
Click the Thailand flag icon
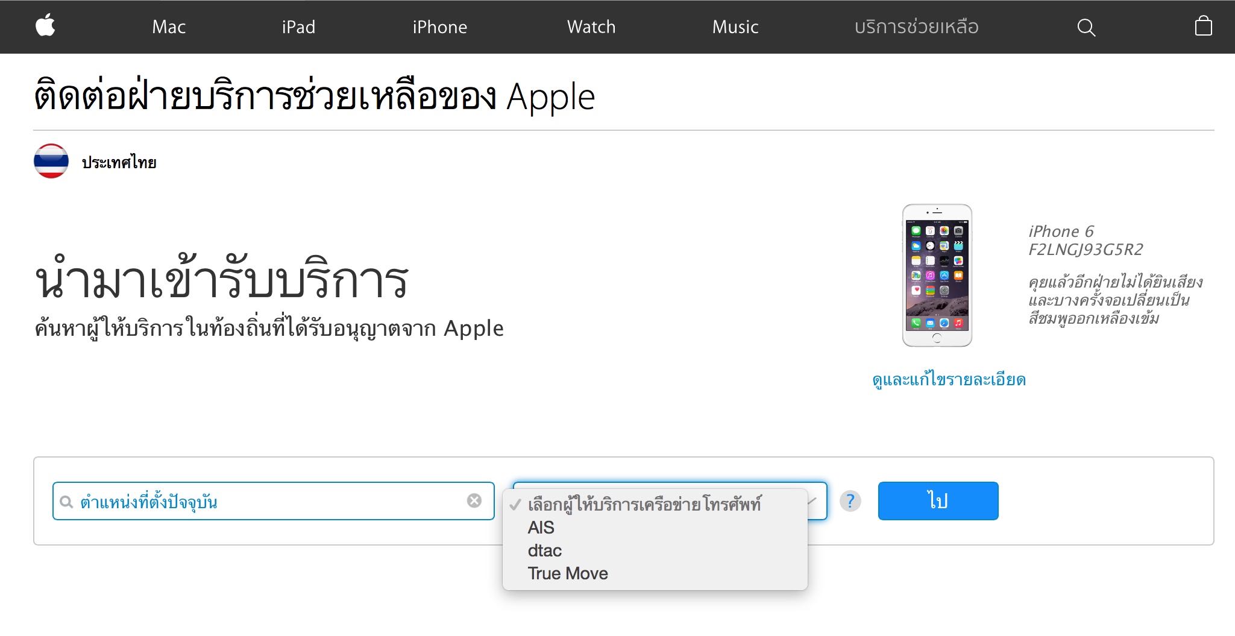click(51, 162)
